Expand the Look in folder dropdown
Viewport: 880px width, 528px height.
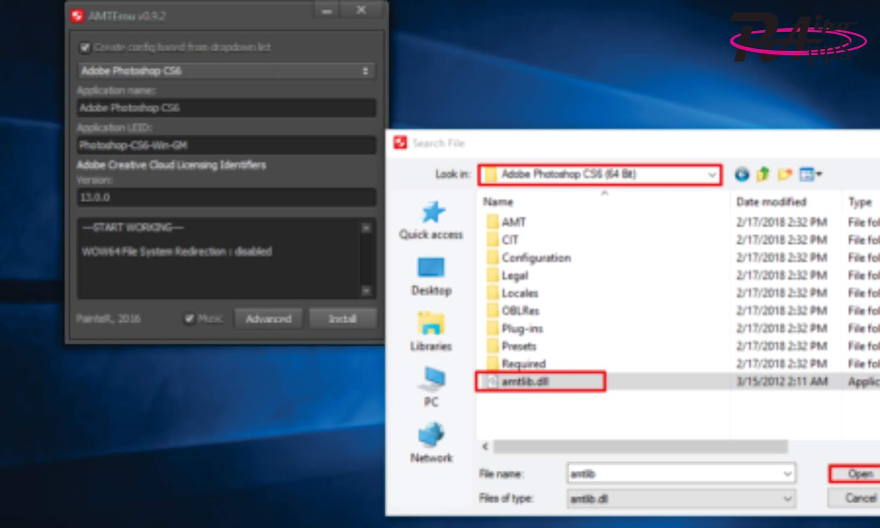click(712, 175)
